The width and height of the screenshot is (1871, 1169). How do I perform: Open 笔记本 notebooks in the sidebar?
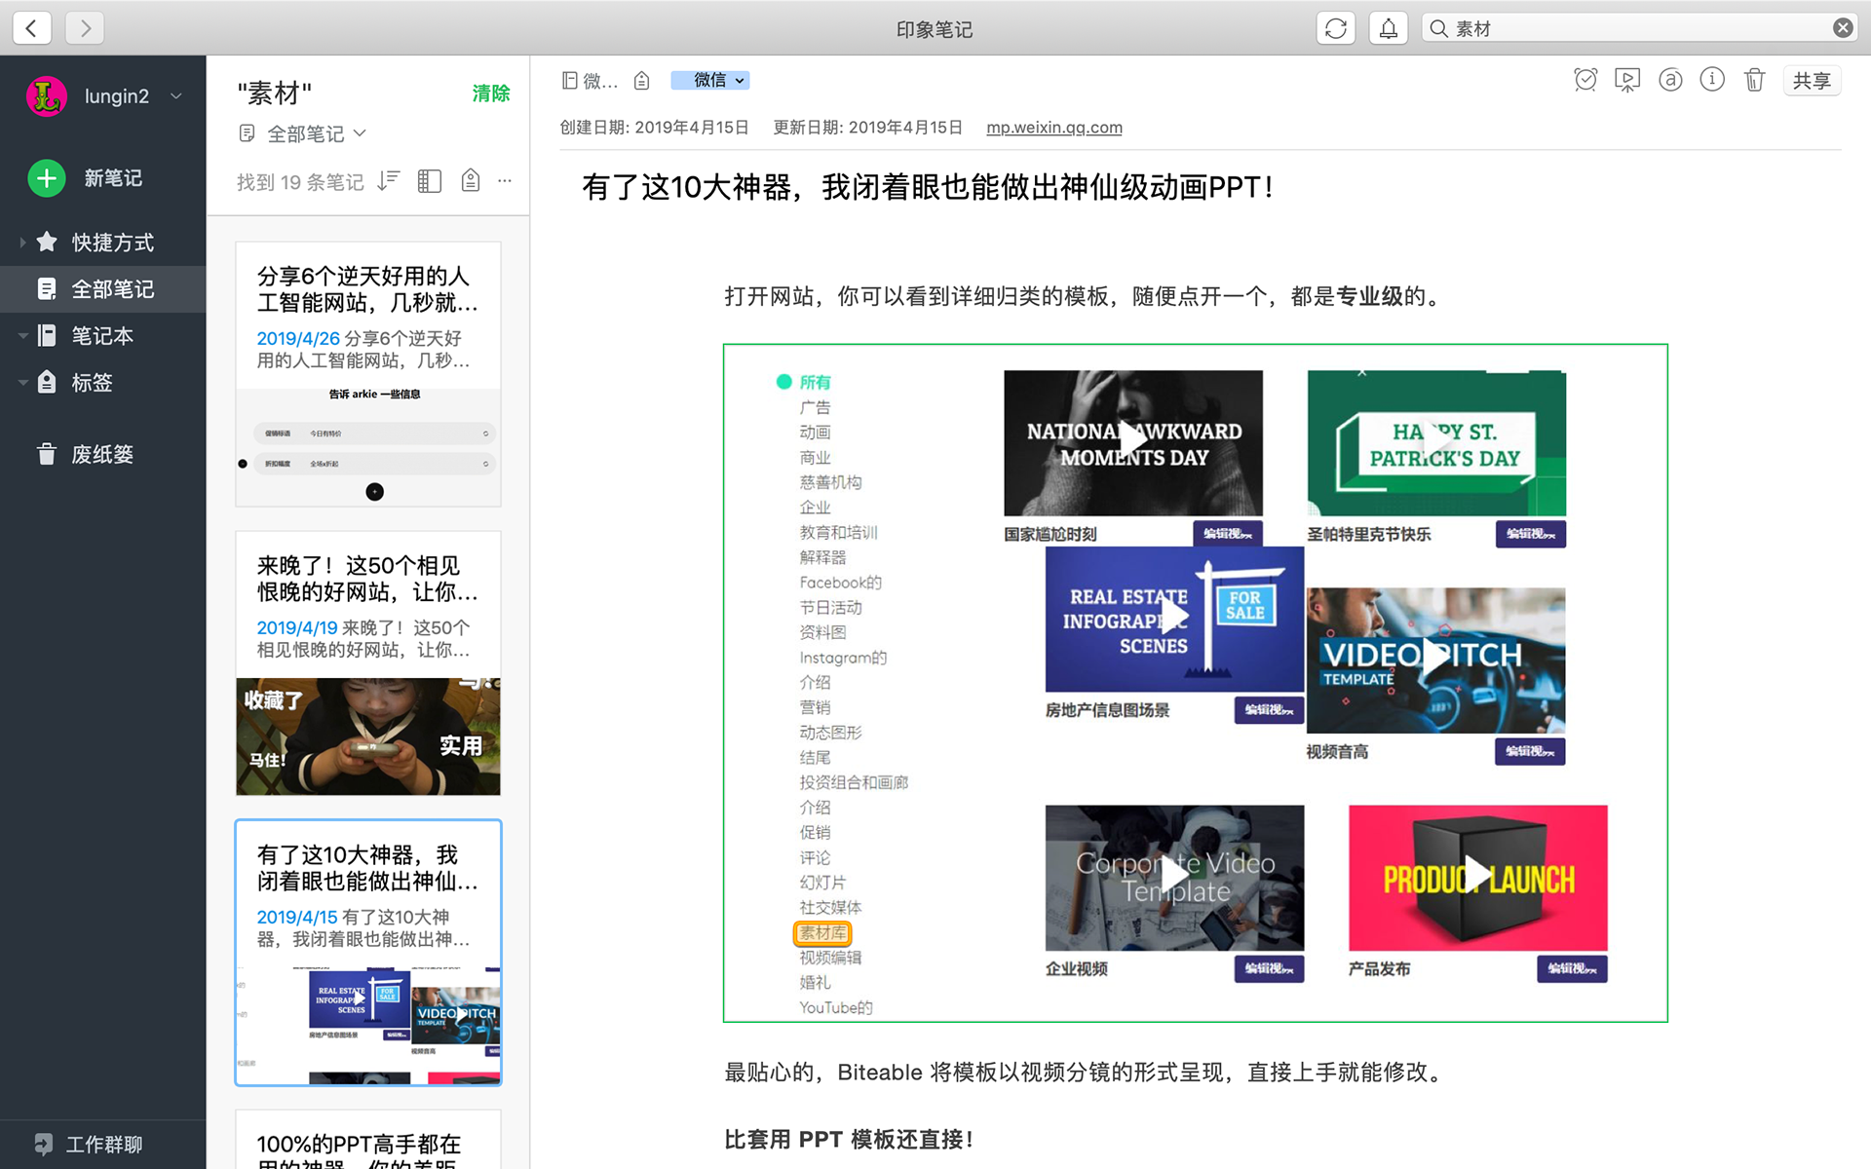(x=102, y=335)
